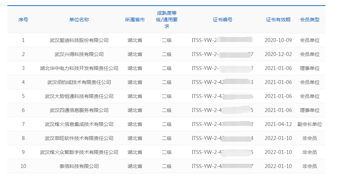Click 副会长单位 member type cell
The width and height of the screenshot is (344, 176).
[310, 124]
